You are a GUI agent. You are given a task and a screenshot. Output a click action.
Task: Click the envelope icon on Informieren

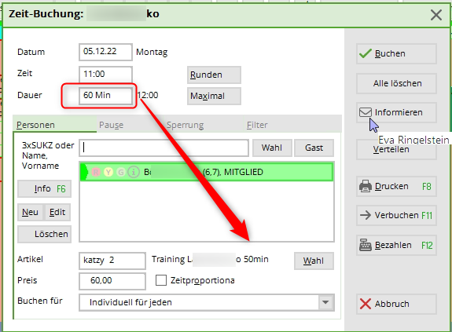(x=366, y=112)
